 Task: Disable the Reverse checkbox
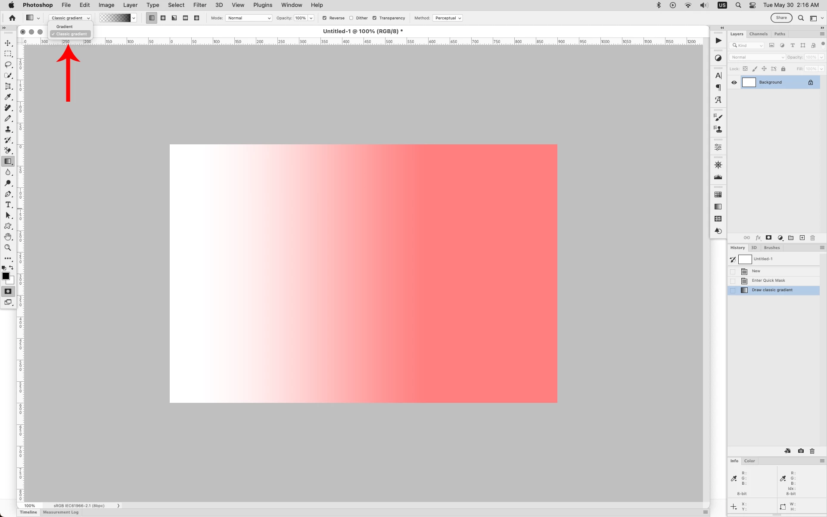point(324,18)
